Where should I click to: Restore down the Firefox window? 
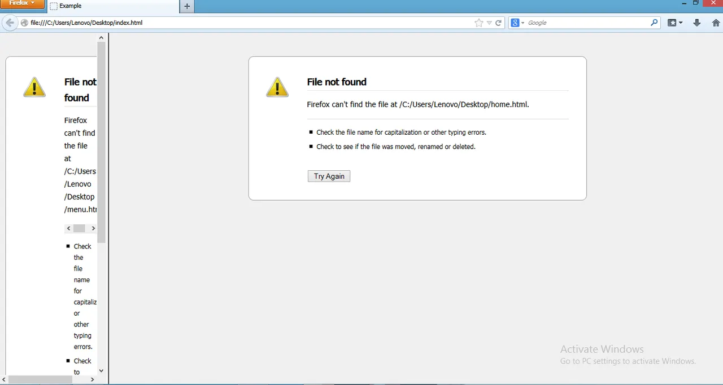pyautogui.click(x=696, y=3)
